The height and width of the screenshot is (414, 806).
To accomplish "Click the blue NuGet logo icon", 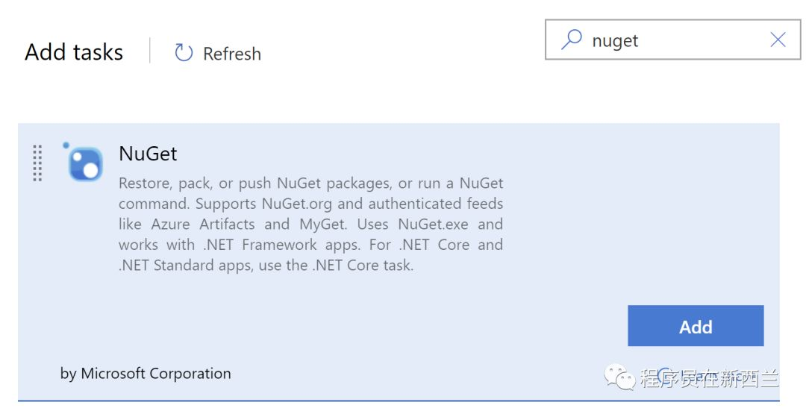I will [x=85, y=164].
